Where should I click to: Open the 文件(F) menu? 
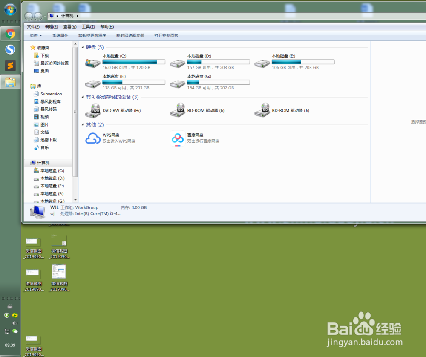point(33,26)
